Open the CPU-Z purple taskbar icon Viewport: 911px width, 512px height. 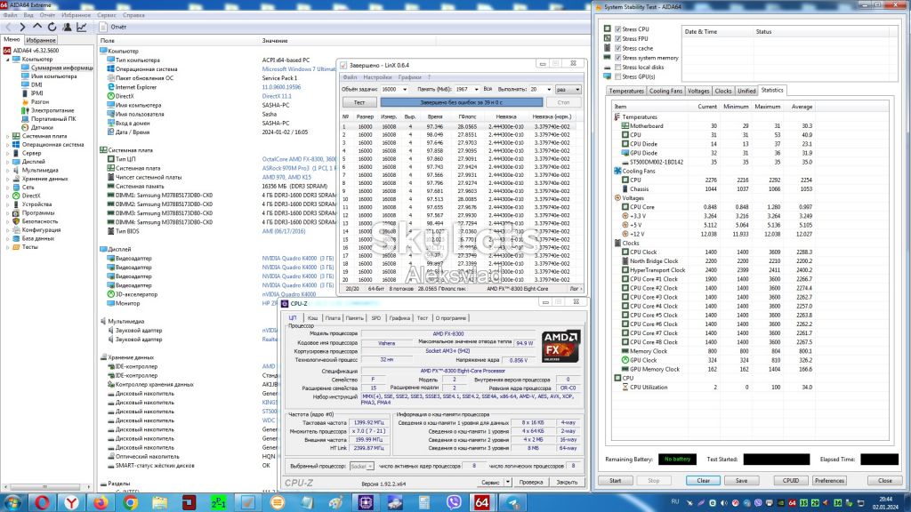pyautogui.click(x=366, y=502)
